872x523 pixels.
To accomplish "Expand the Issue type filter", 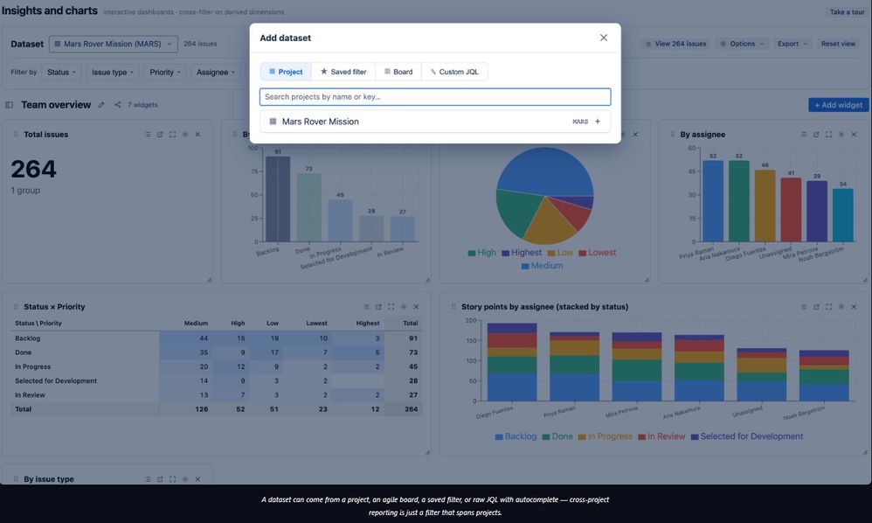I will (113, 73).
